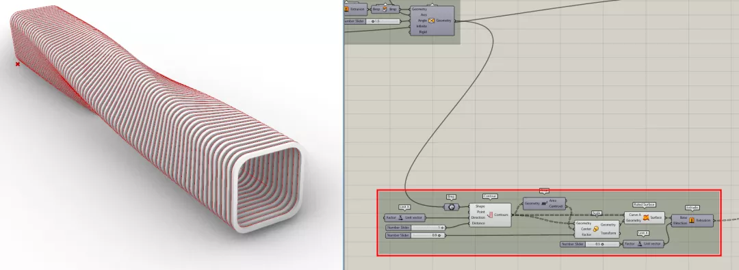Click the Scale component's Center input
739x270 pixels.
586,229
